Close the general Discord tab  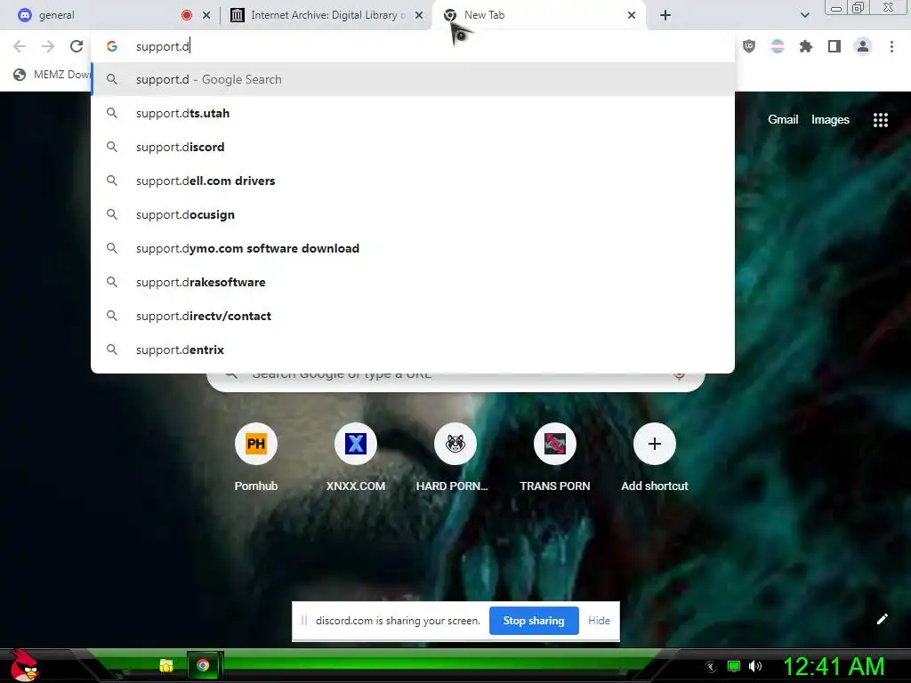206,15
